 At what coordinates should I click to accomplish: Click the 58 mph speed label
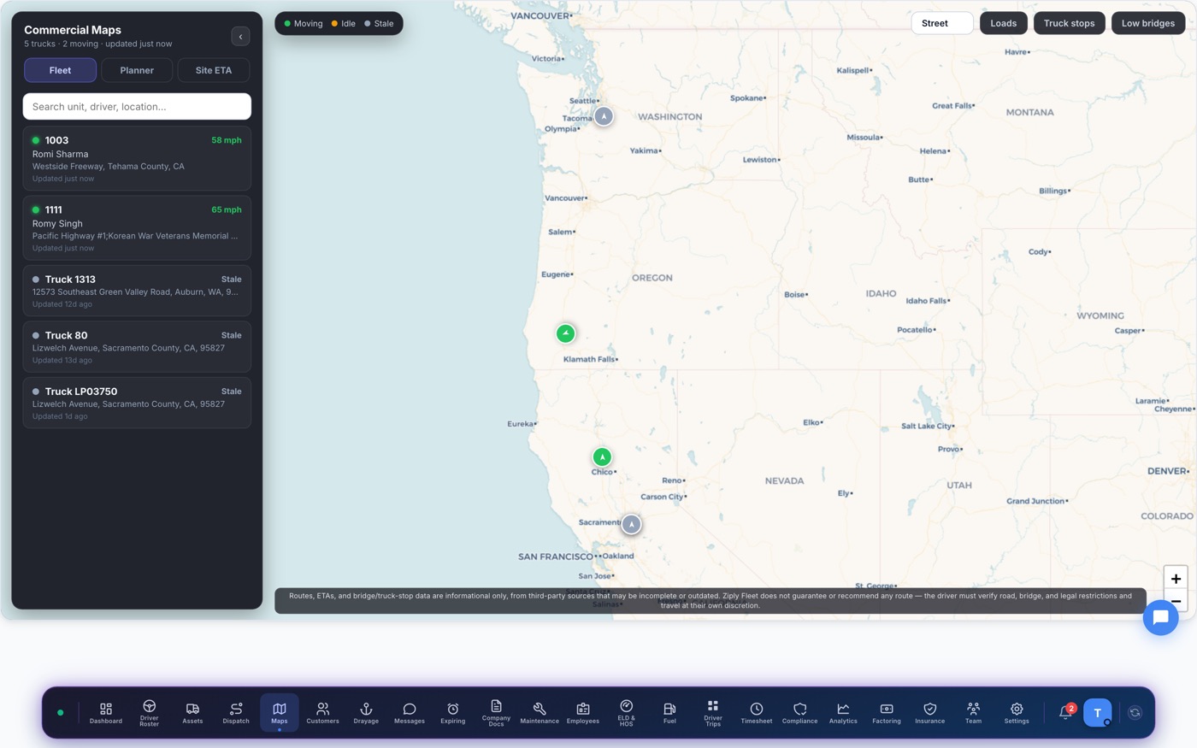click(227, 140)
